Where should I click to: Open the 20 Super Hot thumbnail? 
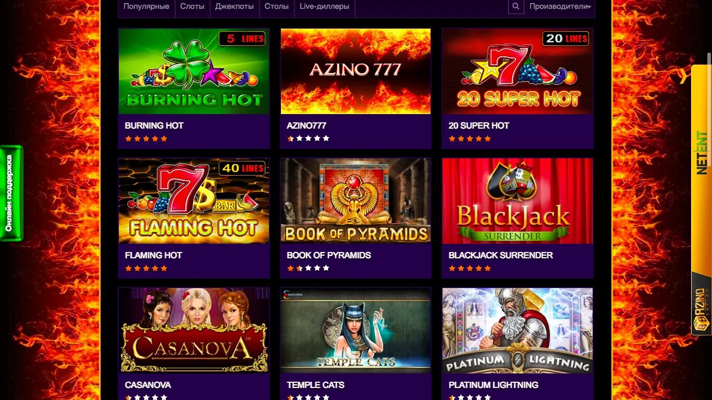pyautogui.click(x=518, y=71)
